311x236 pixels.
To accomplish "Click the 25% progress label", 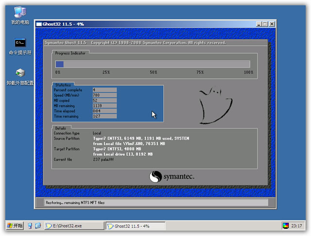I will (x=106, y=73).
